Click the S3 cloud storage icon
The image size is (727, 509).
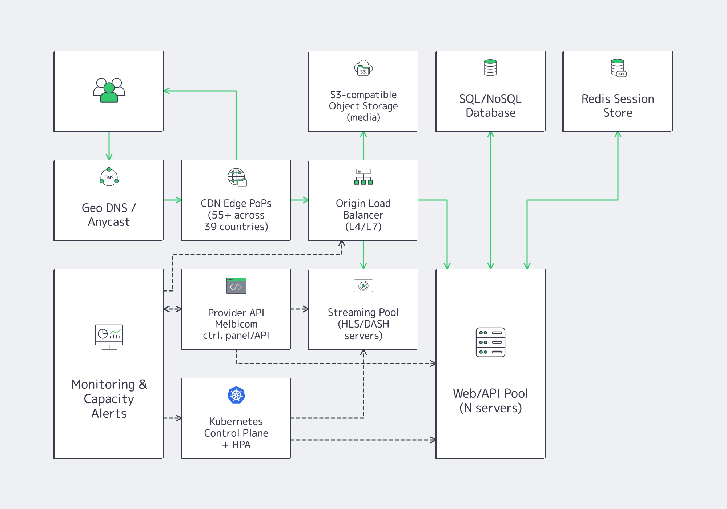click(363, 68)
